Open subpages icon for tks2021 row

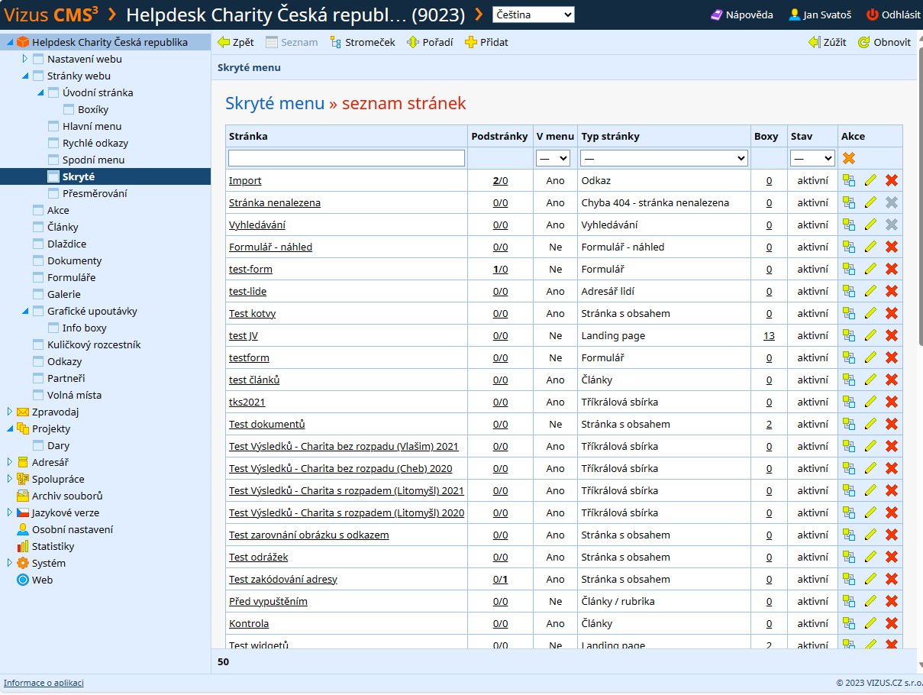[849, 402]
